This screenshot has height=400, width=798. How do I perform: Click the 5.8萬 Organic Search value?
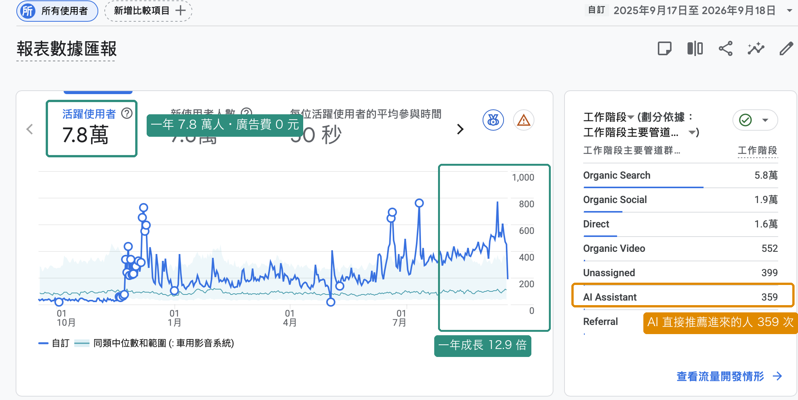coord(766,175)
